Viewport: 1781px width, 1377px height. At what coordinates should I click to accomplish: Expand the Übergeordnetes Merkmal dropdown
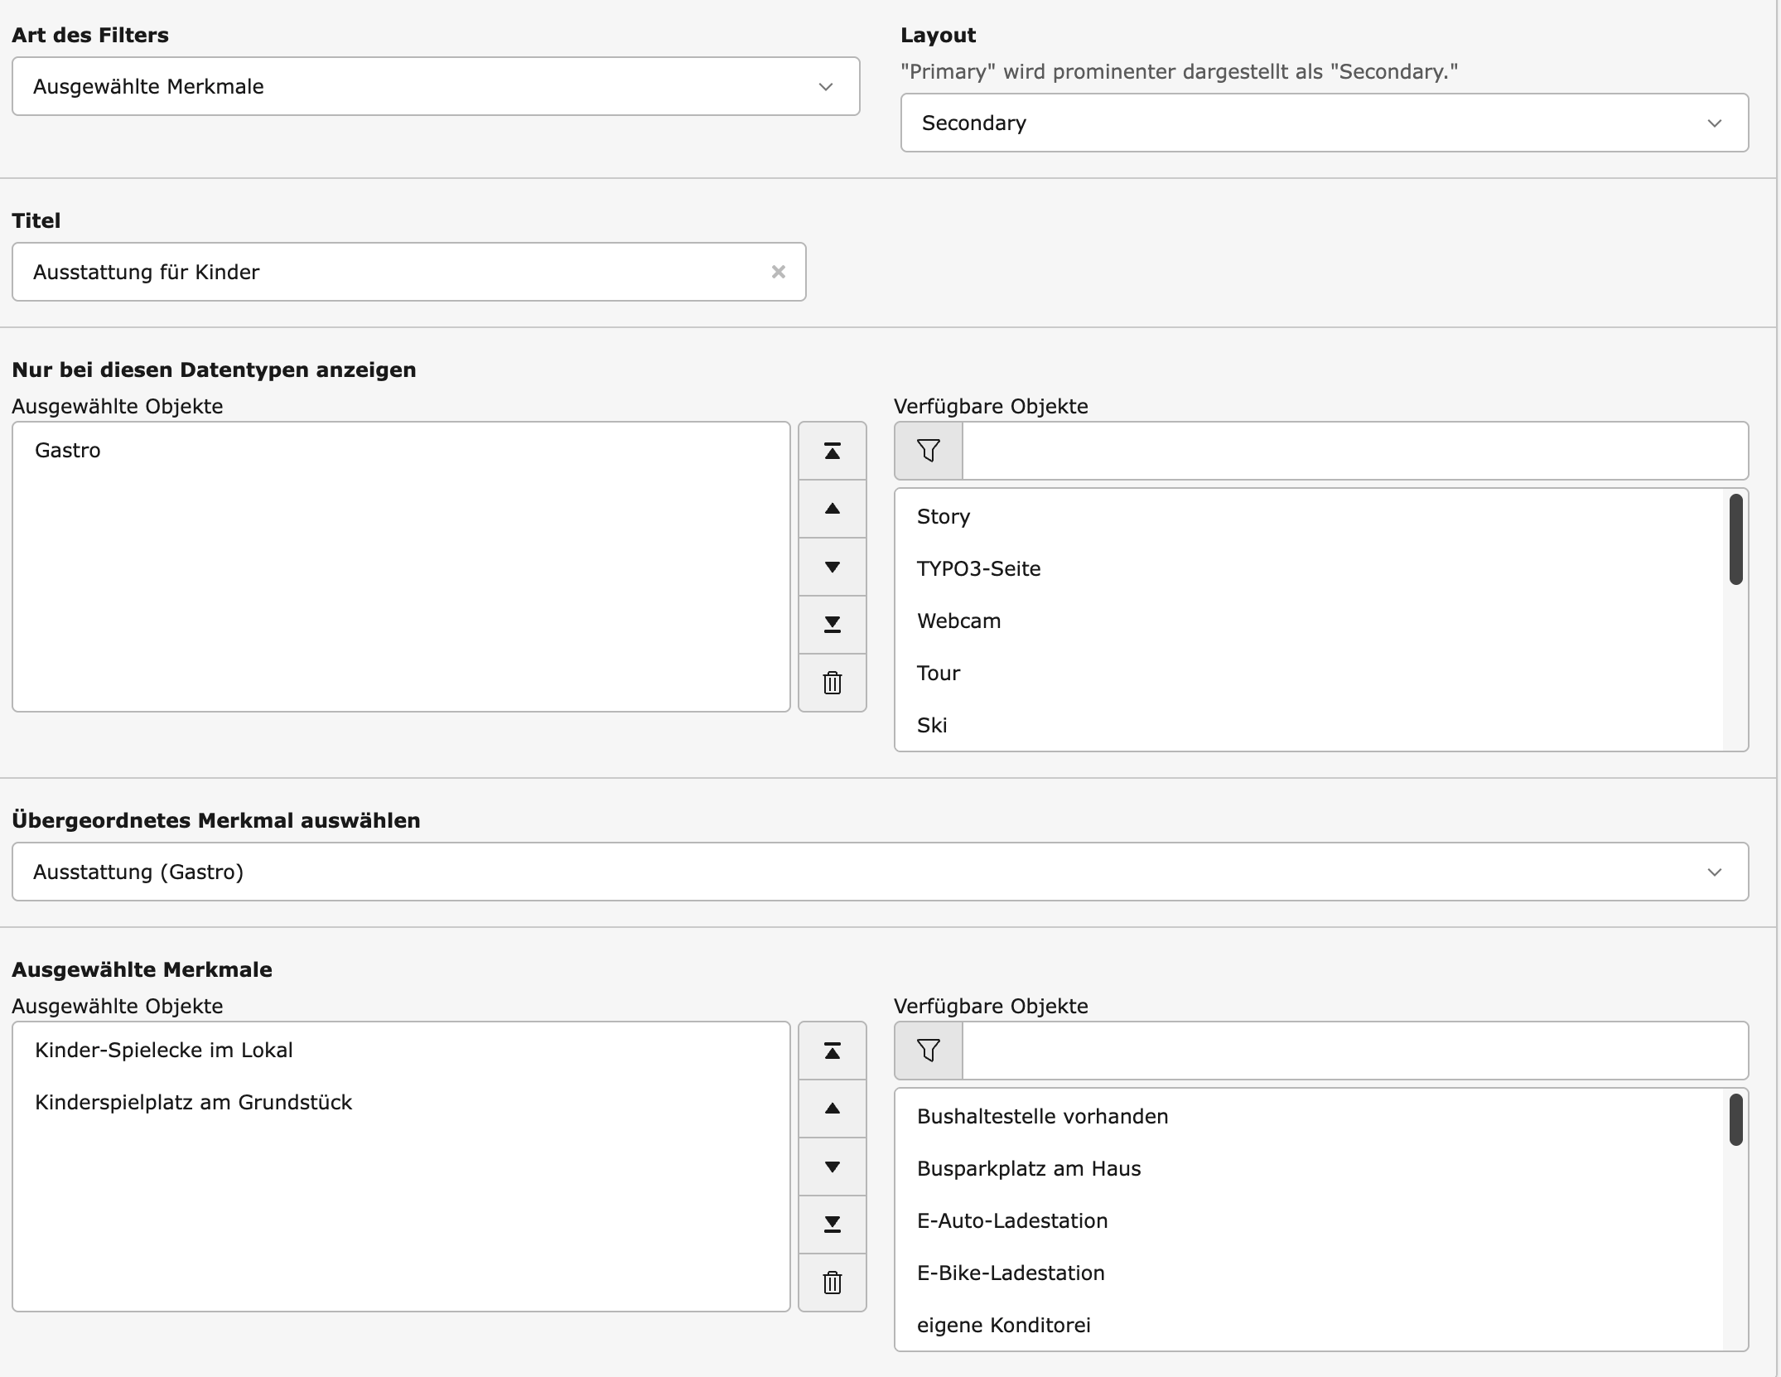880,872
